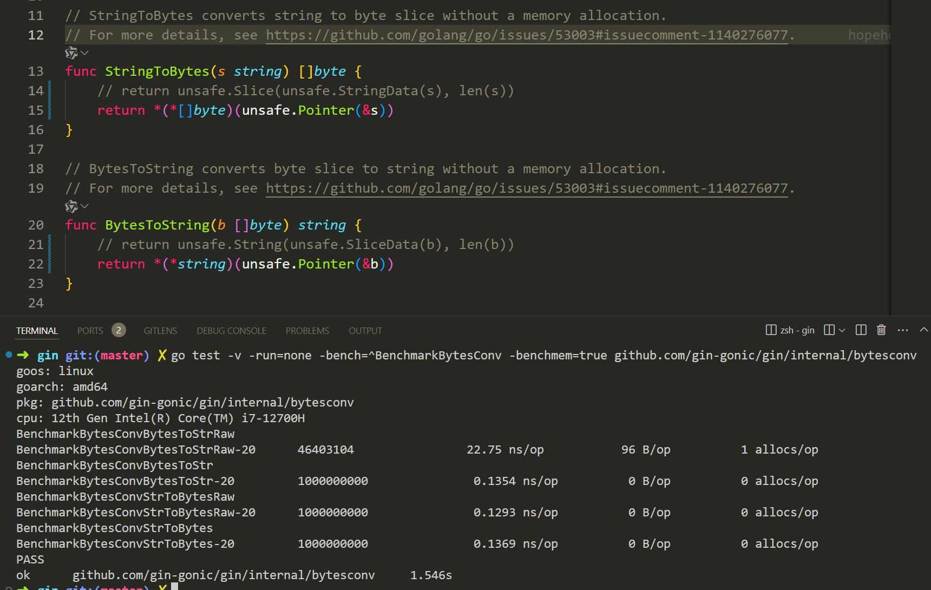Screen dimensions: 931x590
Task: Open the GitHub issue link on line 19
Action: [x=527, y=188]
